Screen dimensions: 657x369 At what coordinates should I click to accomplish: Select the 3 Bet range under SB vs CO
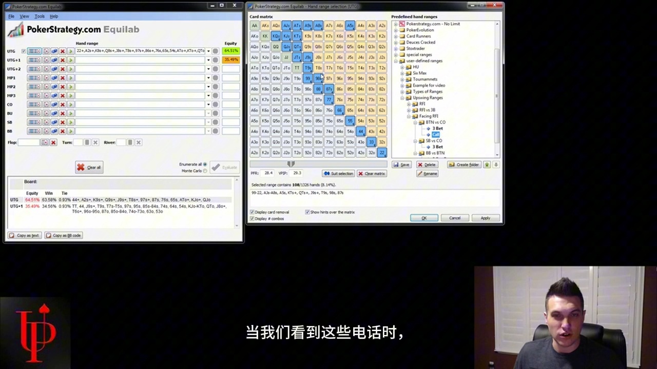(437, 147)
